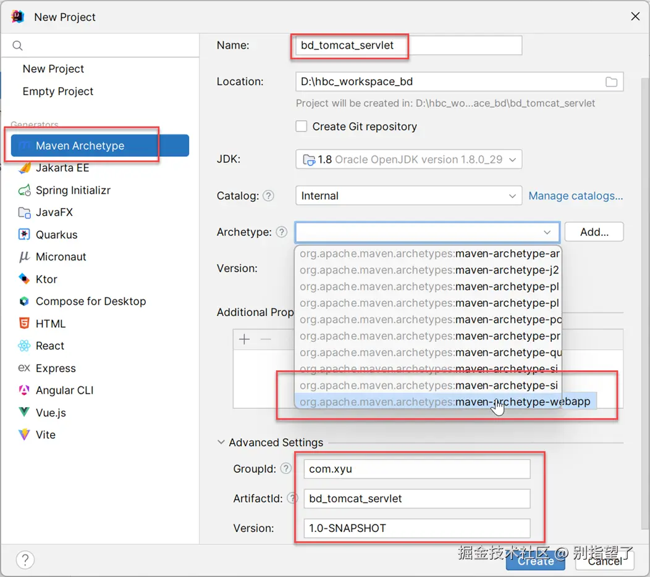Select the Maven Archetype generator
650x577 pixels.
(100, 146)
